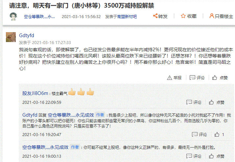Click the comment icon on Gdtyfd's main reply

coord(192,78)
